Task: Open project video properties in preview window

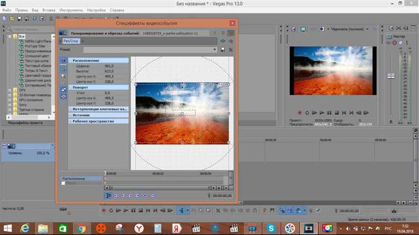Action: click(x=293, y=29)
